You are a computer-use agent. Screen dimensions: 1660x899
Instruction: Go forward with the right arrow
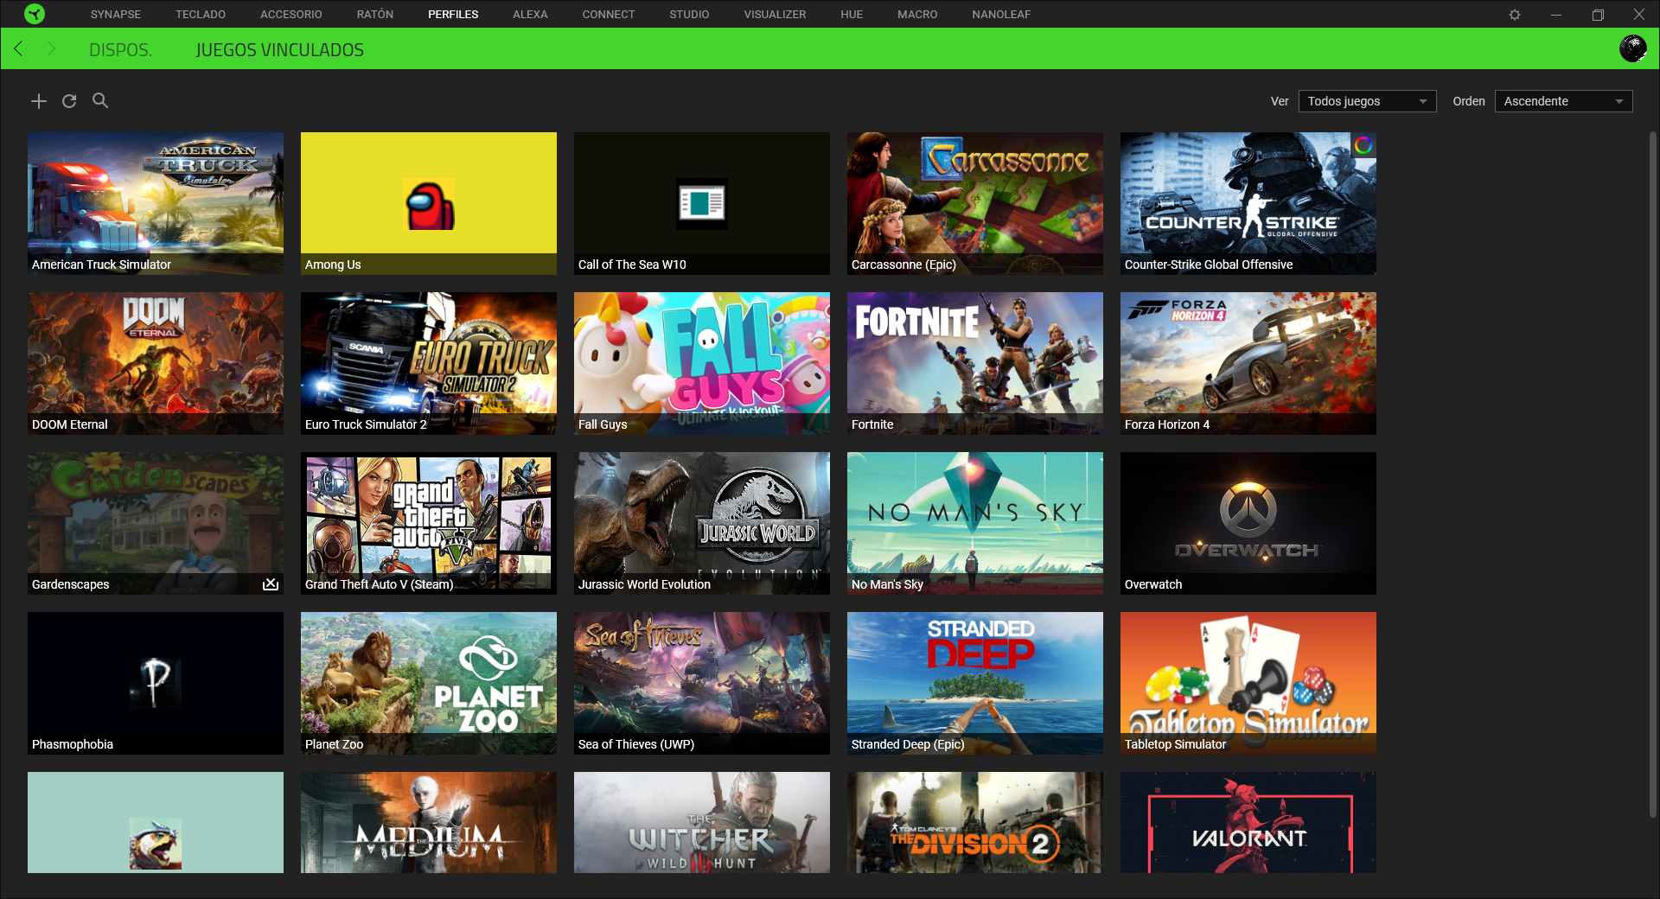[x=50, y=49]
